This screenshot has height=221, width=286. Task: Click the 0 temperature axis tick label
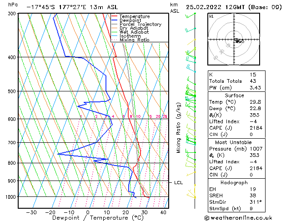(88, 212)
